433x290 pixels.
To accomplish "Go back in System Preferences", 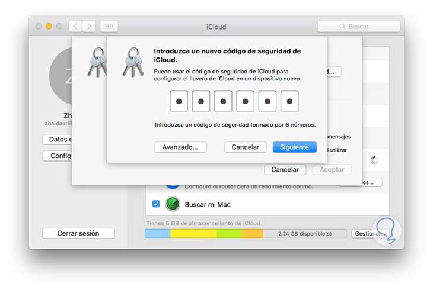I will coord(75,26).
